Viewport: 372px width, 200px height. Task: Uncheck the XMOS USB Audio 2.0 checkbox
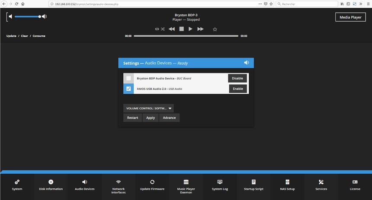[x=128, y=89]
